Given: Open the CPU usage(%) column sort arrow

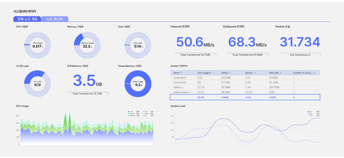Looking at the screenshot, I should coord(213,73).
